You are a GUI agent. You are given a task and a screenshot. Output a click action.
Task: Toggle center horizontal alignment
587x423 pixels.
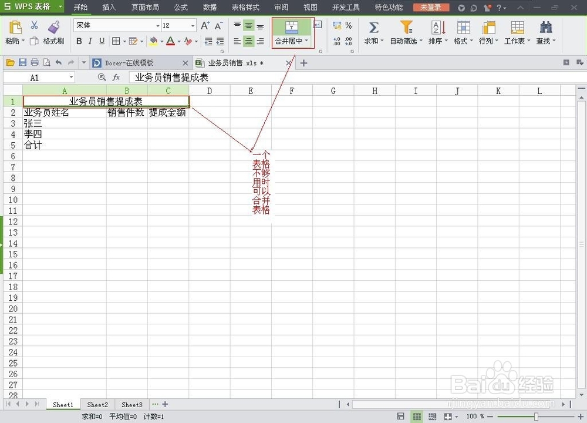point(248,41)
